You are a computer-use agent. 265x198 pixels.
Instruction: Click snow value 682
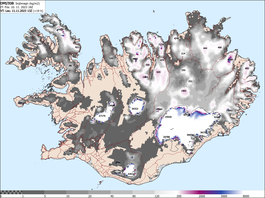point(247,68)
